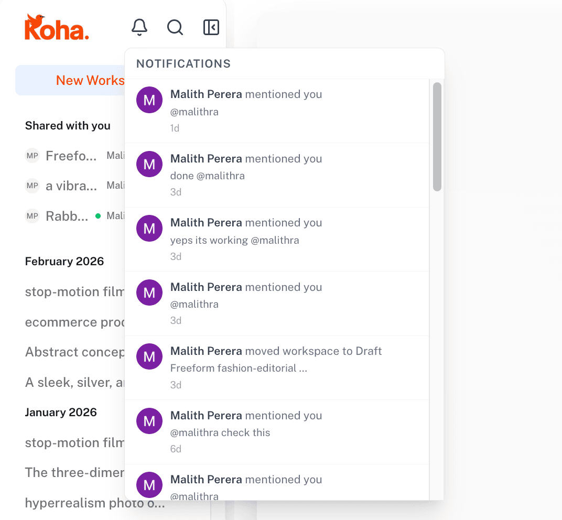Click the Koha logo
562x520 pixels.
coord(57,28)
